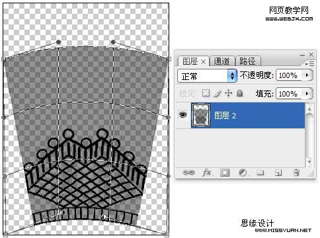The image size is (320, 238).
Task: Select the 图层 2 layer thumbnail
Action: 201,116
